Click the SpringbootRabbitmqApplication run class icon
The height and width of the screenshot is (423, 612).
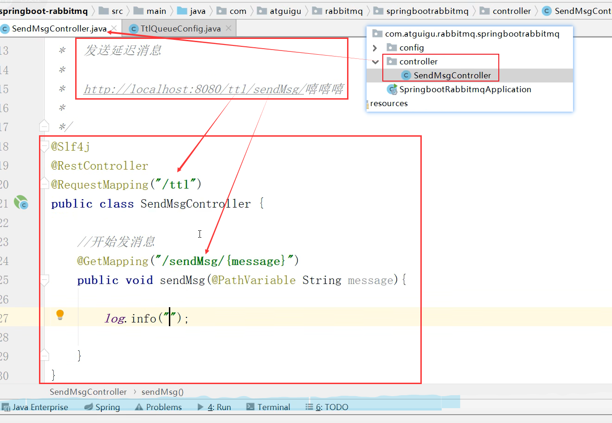click(393, 89)
